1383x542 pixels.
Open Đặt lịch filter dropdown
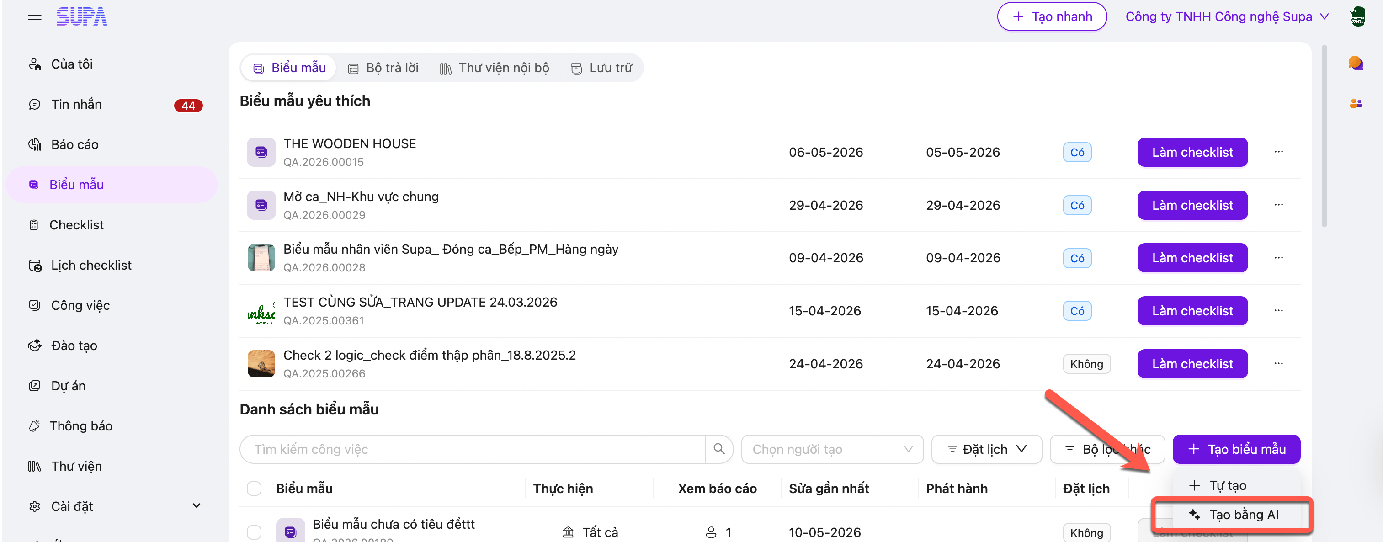pyautogui.click(x=986, y=449)
